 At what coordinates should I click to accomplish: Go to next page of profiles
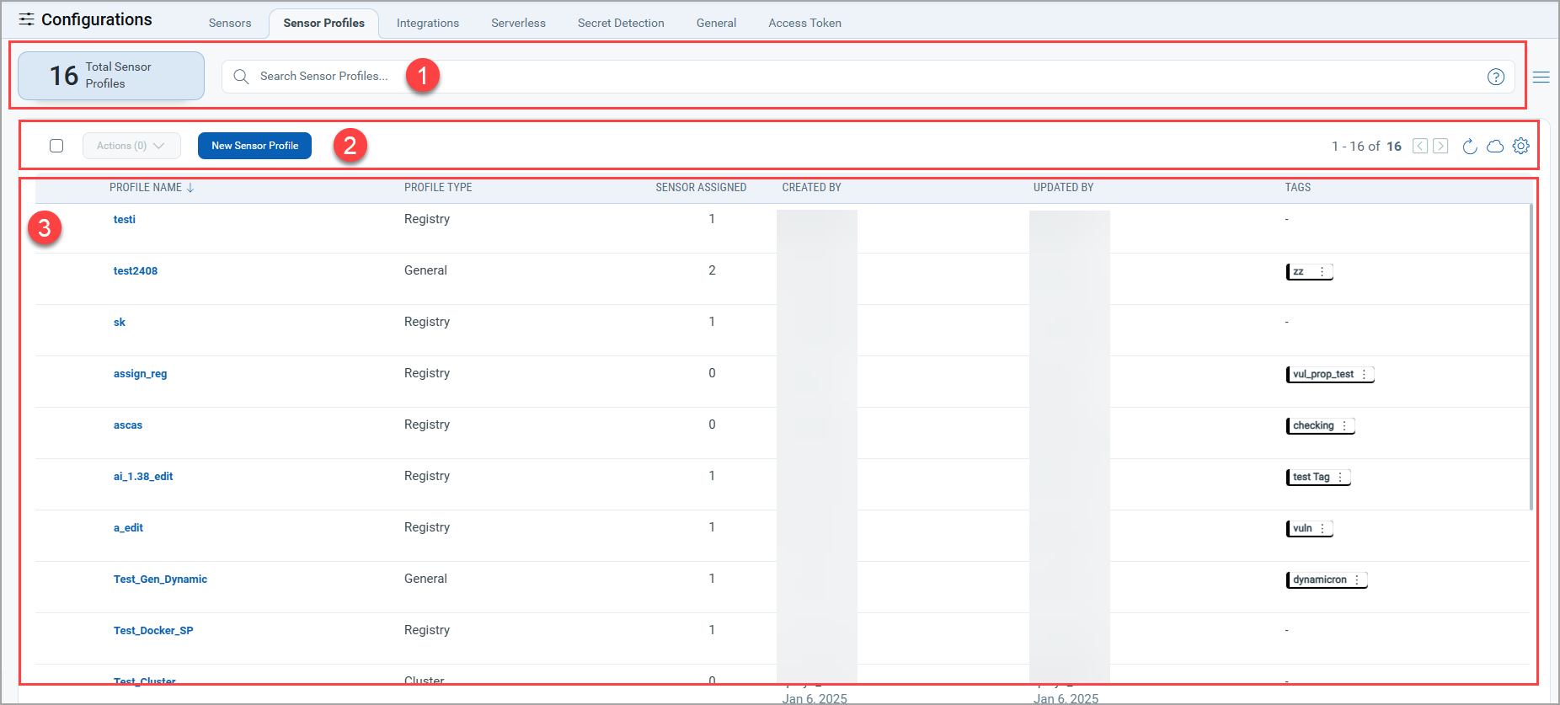1441,147
